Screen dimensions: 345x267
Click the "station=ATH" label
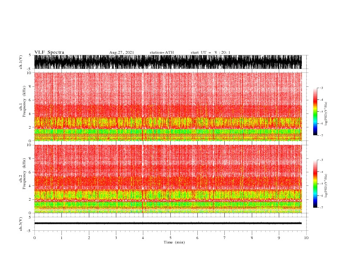click(162, 52)
